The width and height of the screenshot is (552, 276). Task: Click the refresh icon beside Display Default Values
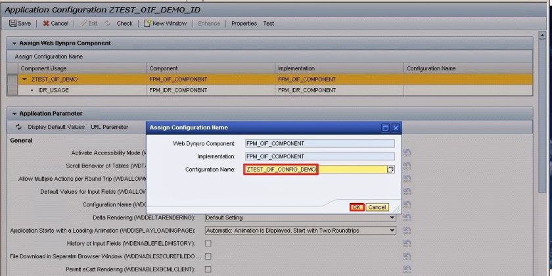[18, 127]
